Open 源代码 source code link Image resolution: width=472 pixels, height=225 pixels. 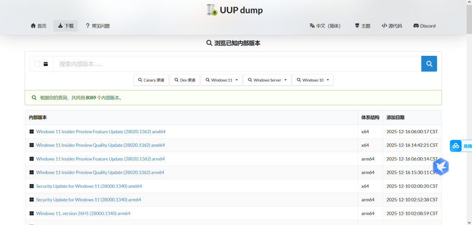tap(392, 26)
